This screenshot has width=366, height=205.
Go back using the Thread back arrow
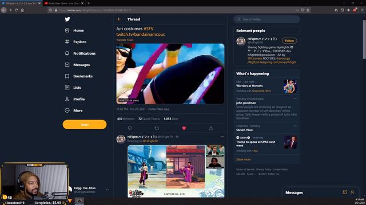[120, 19]
